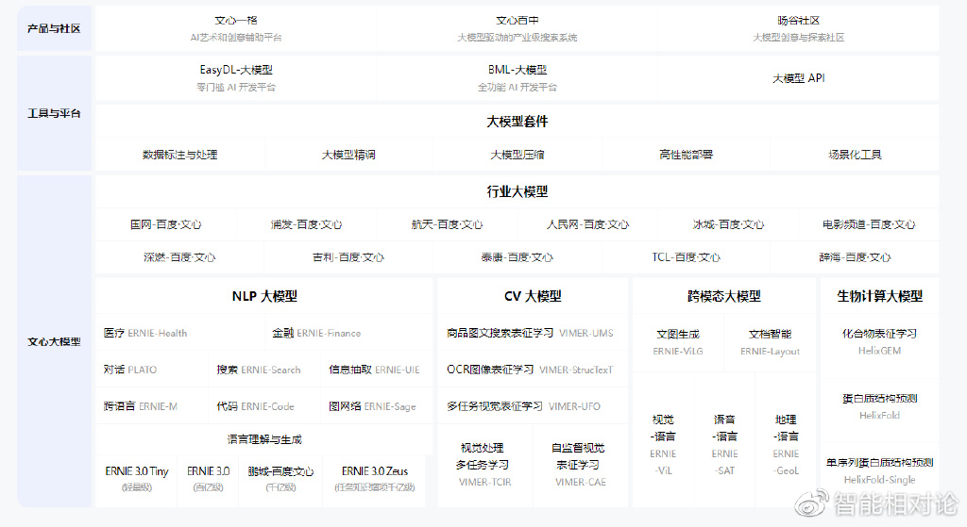Select 医疗 ERNIE-Health model
Screen dimensions: 967x527
180,333
